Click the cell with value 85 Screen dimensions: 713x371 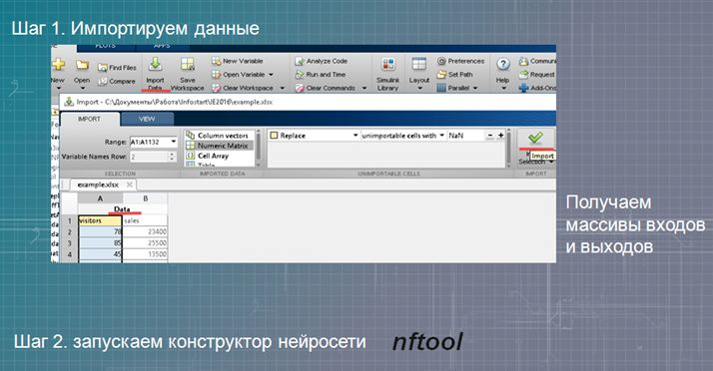[100, 243]
